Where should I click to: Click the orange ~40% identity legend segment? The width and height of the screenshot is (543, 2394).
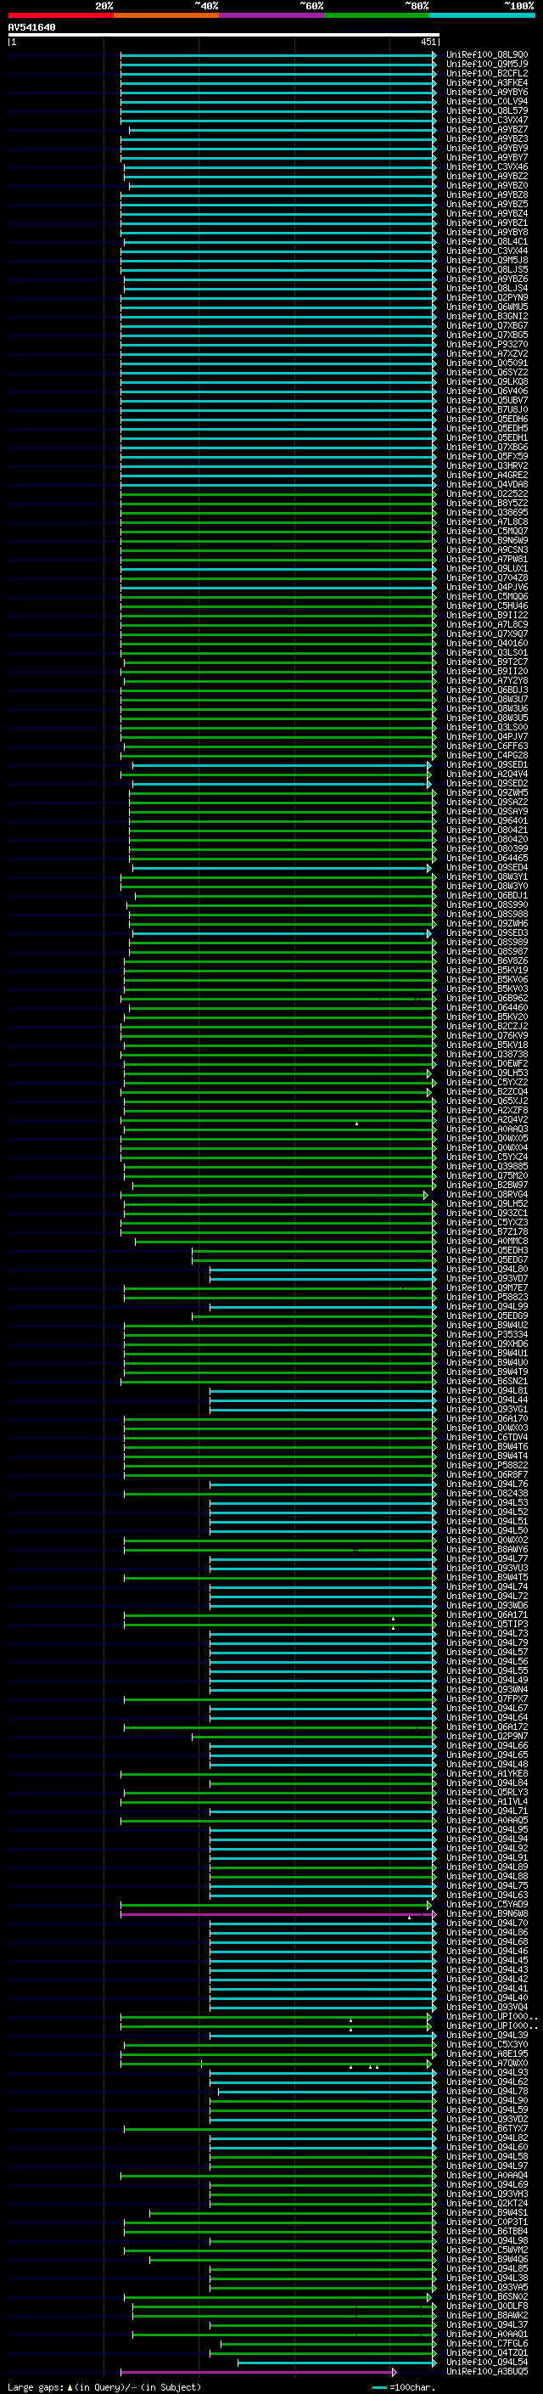click(x=166, y=15)
